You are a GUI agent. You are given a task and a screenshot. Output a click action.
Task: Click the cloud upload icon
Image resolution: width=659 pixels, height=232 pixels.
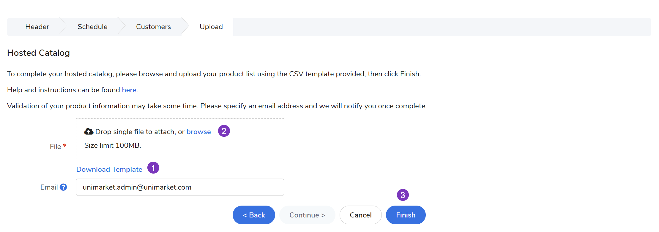click(x=89, y=131)
